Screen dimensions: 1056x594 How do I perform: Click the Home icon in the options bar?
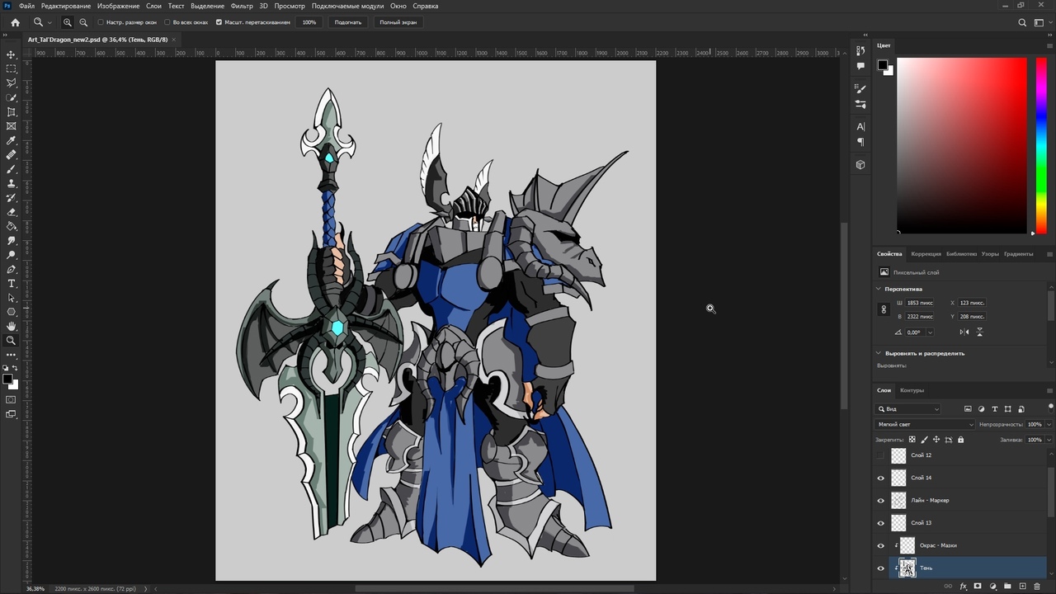click(15, 22)
